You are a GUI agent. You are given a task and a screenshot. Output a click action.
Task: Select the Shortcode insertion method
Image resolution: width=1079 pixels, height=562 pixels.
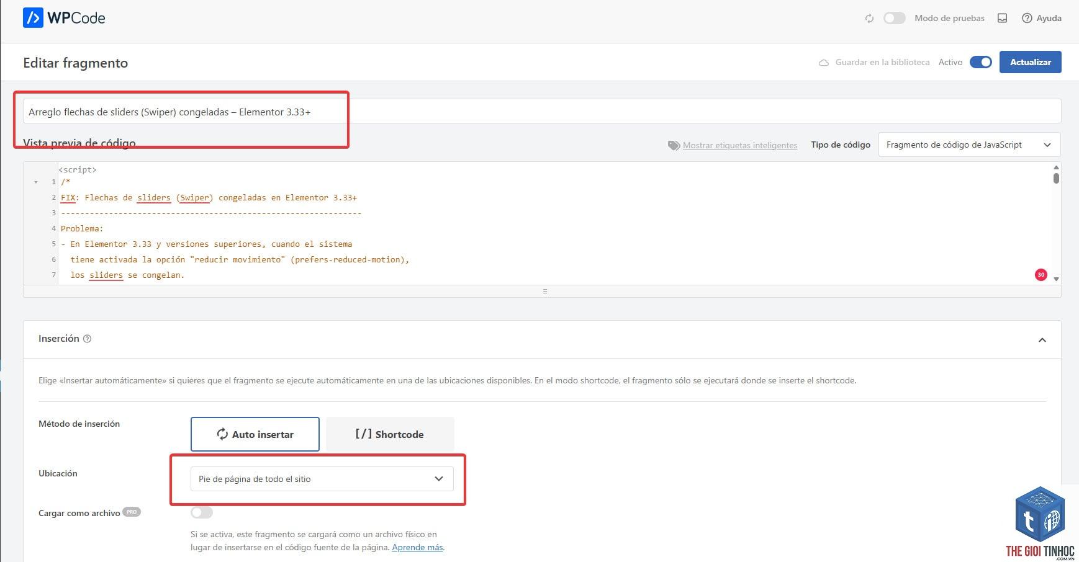[390, 434]
